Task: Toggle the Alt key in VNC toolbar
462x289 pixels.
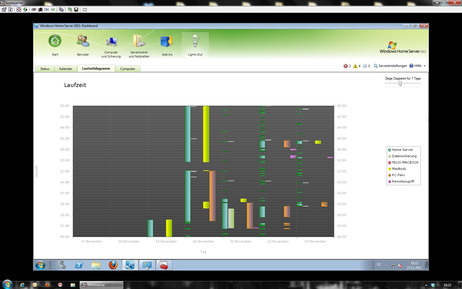Action: coord(53,9)
